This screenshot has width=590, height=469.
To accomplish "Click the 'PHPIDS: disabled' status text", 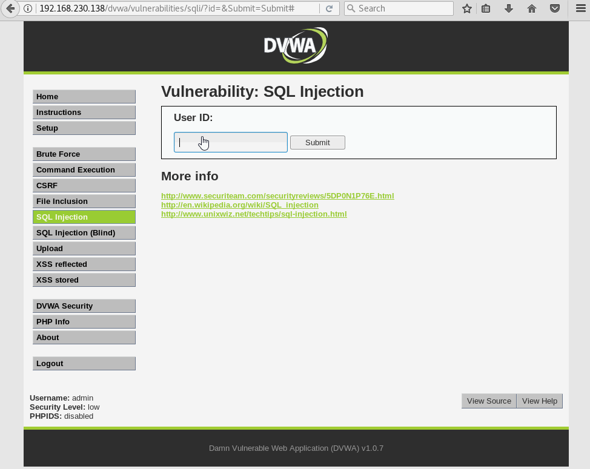I will (x=61, y=416).
